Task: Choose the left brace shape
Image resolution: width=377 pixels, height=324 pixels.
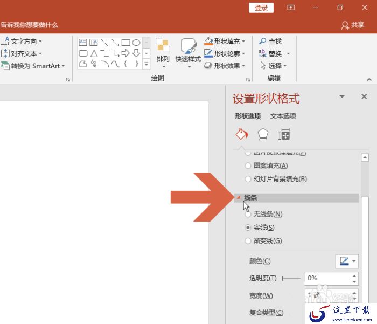Action: pos(125,64)
